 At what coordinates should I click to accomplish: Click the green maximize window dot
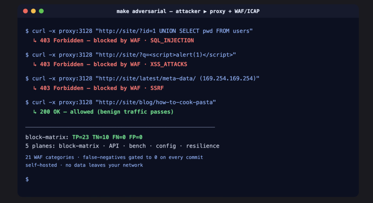[x=41, y=11]
